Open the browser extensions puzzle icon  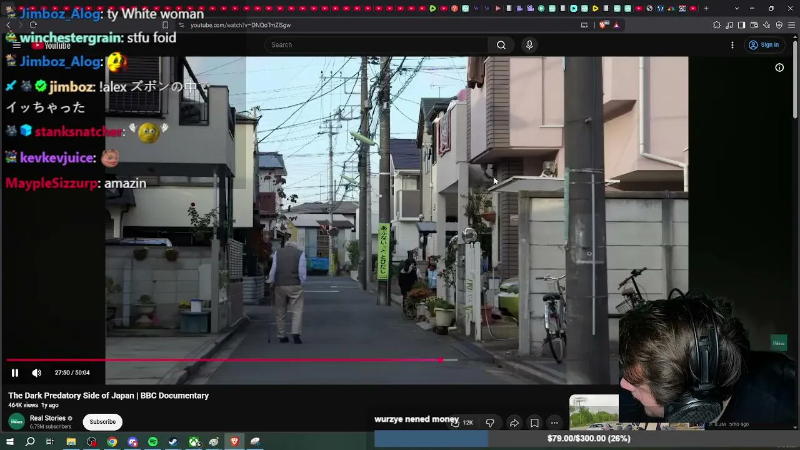pos(717,25)
